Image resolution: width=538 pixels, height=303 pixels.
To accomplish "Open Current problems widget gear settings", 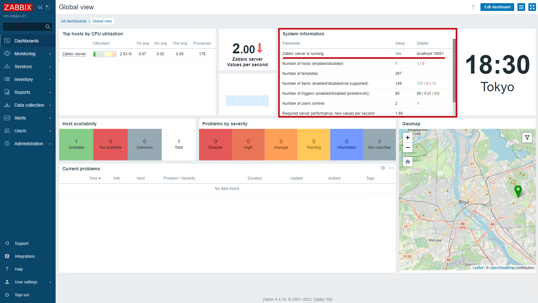I will click(383, 168).
